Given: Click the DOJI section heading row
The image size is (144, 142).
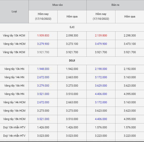Looking at the screenshot, I should (x=72, y=61).
